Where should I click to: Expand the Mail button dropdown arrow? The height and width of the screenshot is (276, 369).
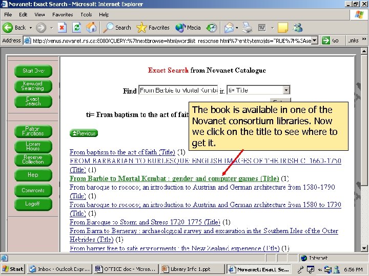tap(237, 28)
